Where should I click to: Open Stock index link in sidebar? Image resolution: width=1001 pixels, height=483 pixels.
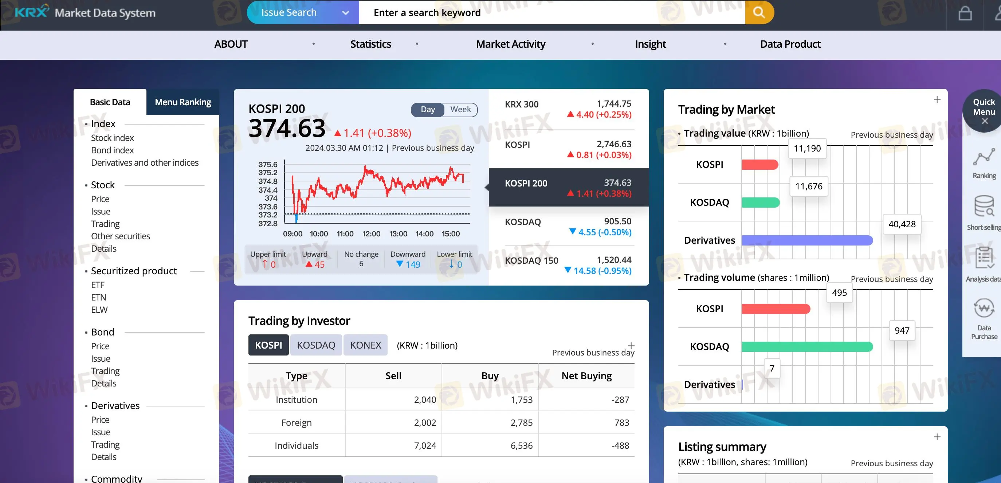(x=112, y=138)
